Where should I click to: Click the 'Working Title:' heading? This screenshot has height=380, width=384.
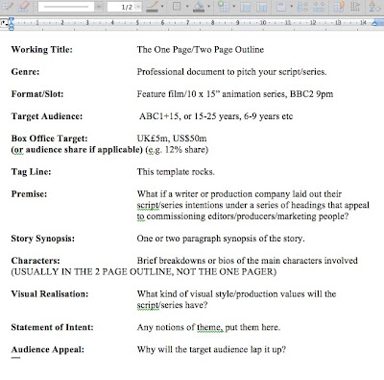point(42,50)
